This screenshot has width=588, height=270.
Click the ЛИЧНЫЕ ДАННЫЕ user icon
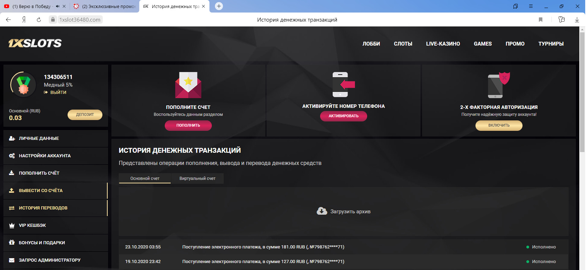point(12,138)
